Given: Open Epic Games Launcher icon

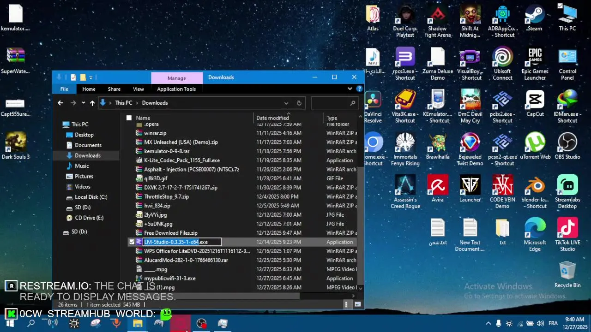Looking at the screenshot, I should click(x=535, y=65).
